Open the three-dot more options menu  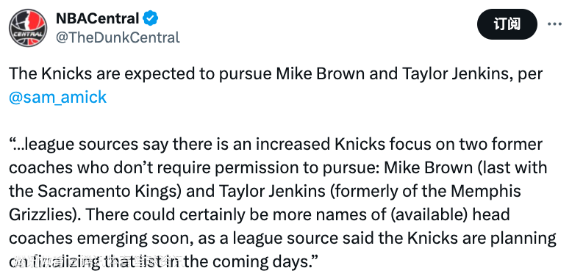coord(554,24)
